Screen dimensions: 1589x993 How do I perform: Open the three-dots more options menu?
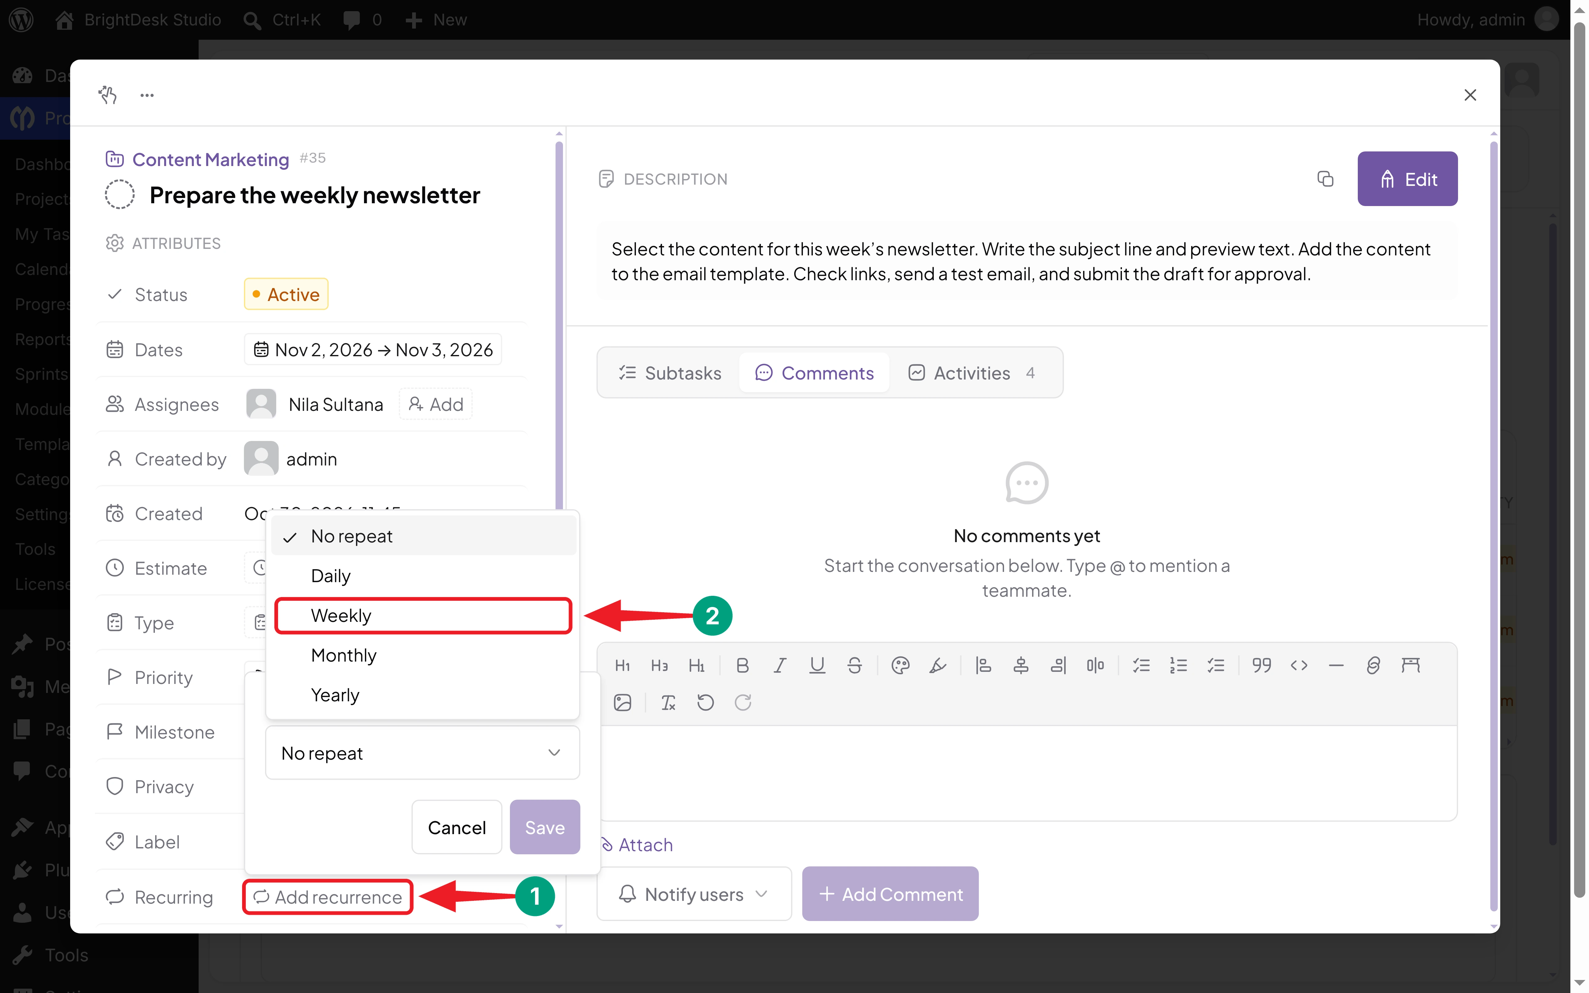[x=147, y=95]
